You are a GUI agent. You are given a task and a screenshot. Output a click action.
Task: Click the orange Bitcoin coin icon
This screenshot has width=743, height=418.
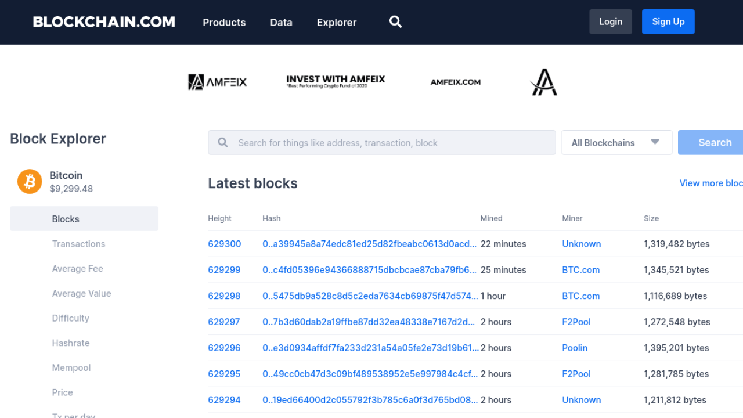click(30, 181)
